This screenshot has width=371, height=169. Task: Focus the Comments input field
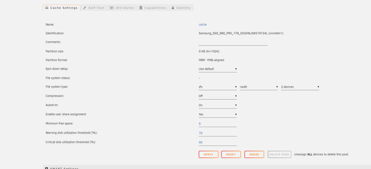click(233, 42)
